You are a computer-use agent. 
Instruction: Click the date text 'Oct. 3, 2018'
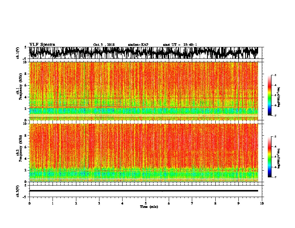(104, 45)
